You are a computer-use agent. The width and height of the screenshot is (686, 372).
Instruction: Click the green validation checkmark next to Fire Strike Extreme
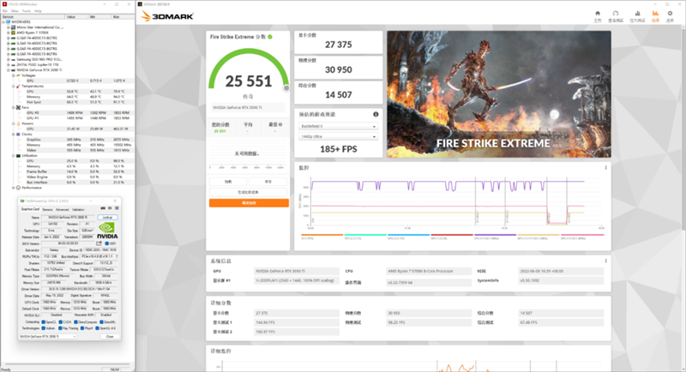[x=270, y=37]
